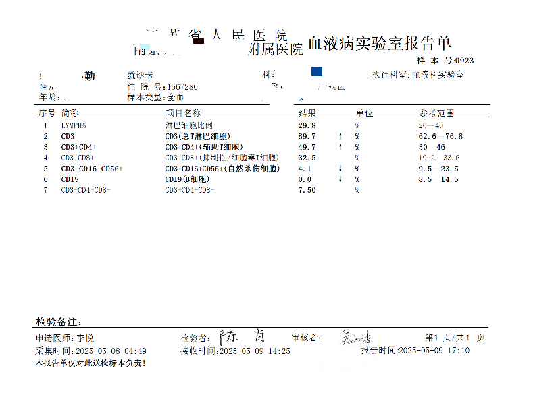Click the report title 血液病实验室报告单
558x393 pixels.
[378, 44]
